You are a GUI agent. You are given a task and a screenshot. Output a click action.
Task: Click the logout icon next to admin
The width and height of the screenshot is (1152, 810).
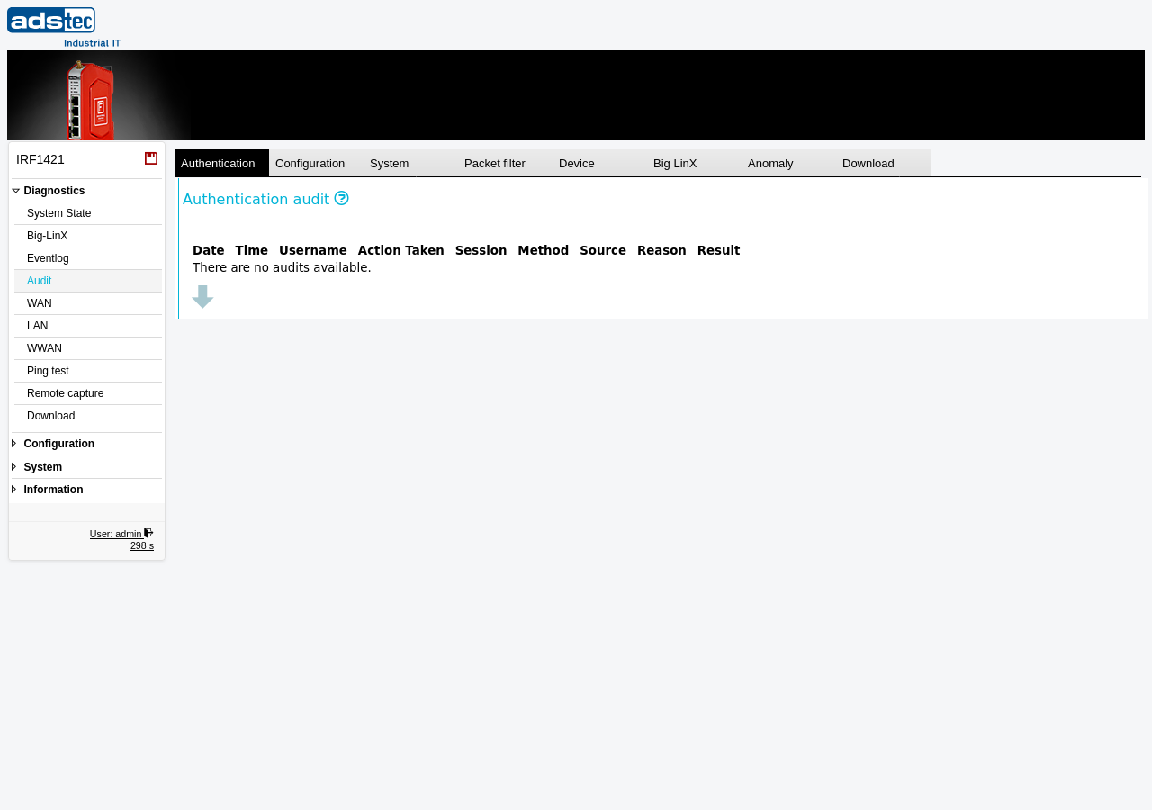[x=149, y=533]
